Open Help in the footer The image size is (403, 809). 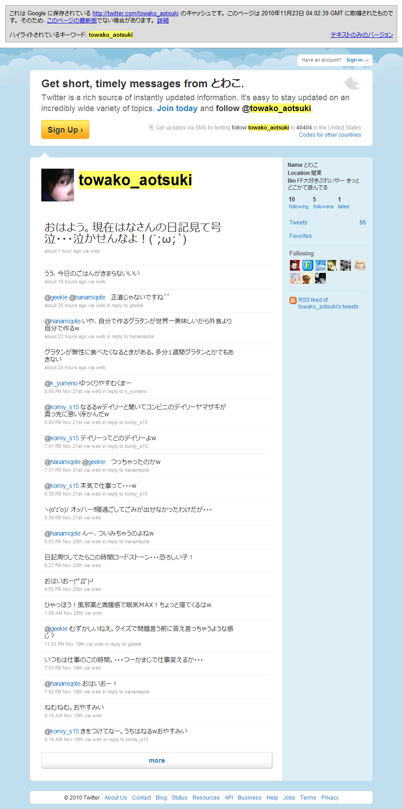click(x=272, y=798)
